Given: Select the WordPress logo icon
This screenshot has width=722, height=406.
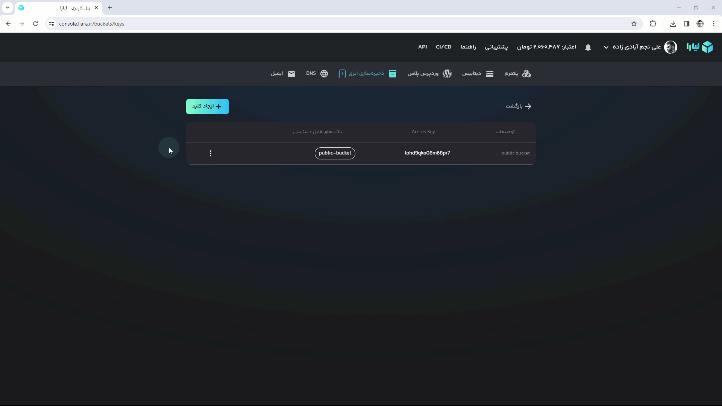Looking at the screenshot, I should [x=447, y=74].
